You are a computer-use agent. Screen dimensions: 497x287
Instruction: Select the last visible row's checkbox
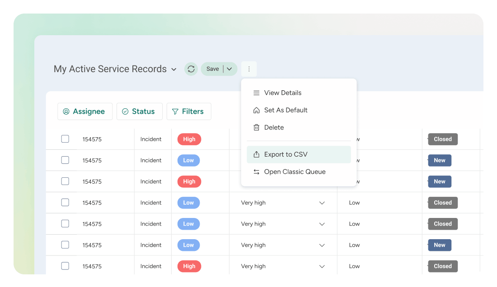[x=65, y=266]
